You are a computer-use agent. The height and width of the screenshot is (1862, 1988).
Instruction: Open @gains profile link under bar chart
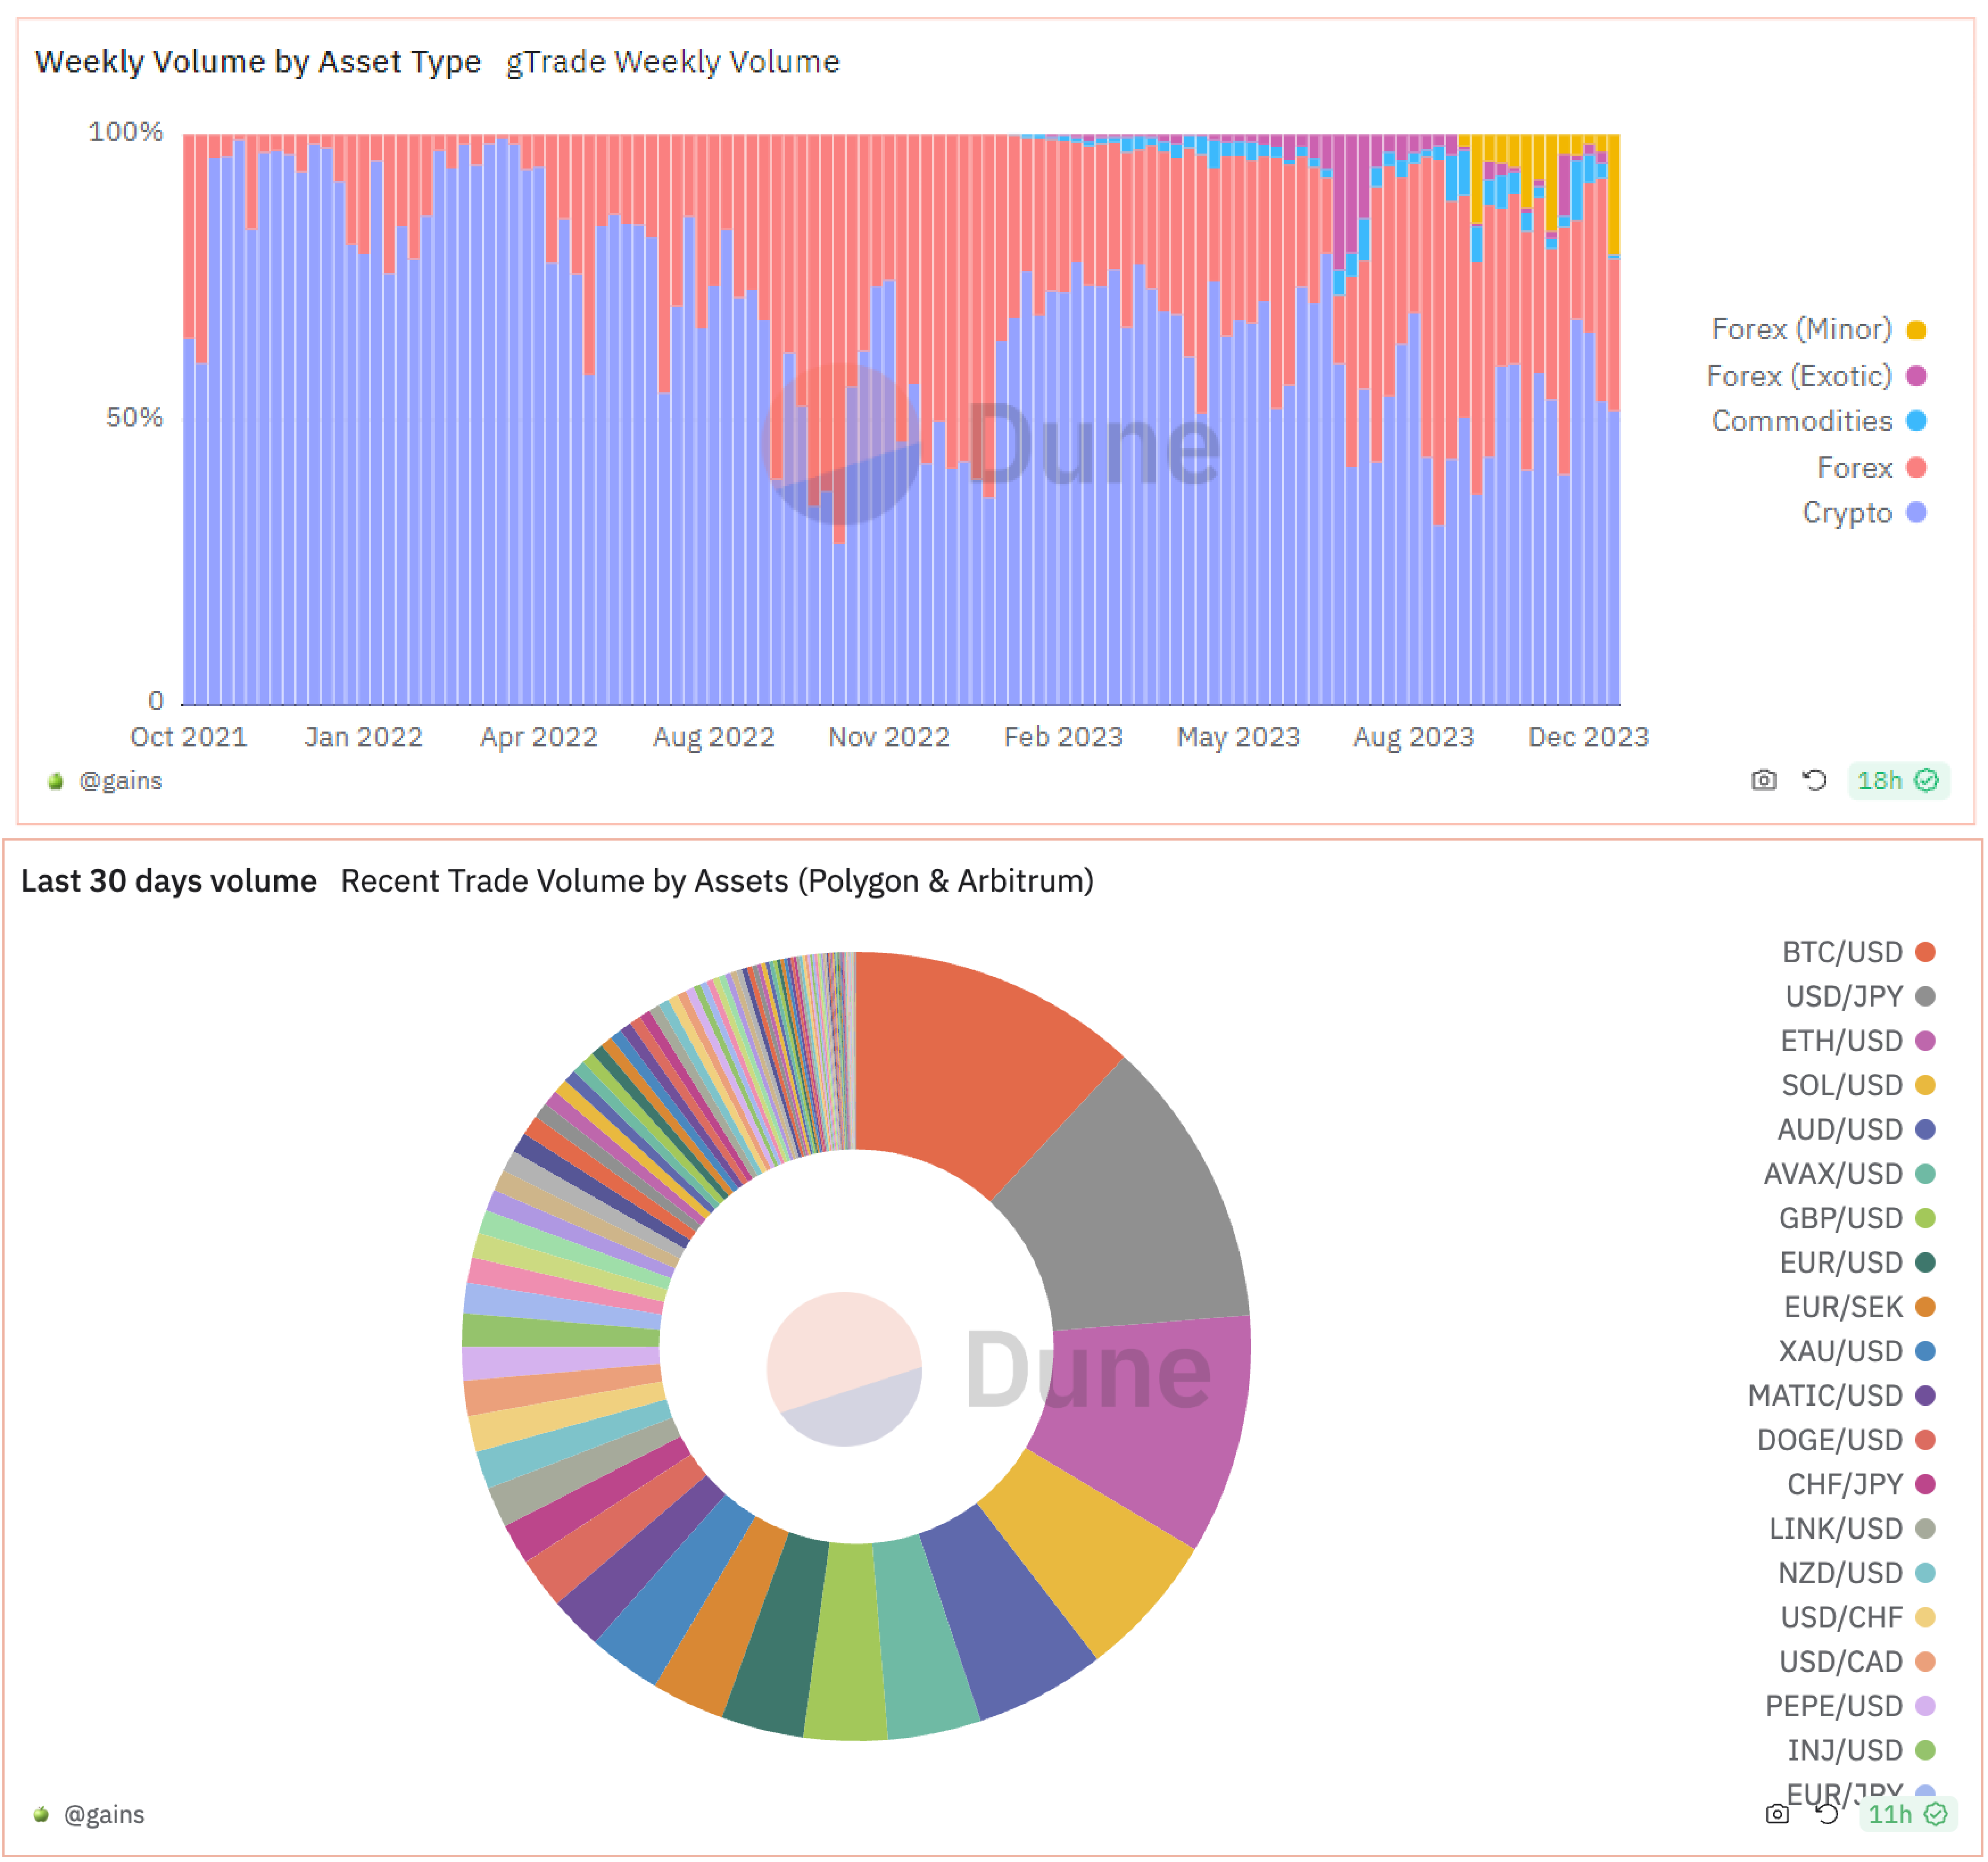121,781
